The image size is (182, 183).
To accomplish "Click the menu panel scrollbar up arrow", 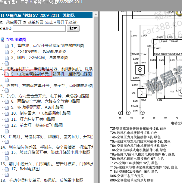I will pos(96,14).
